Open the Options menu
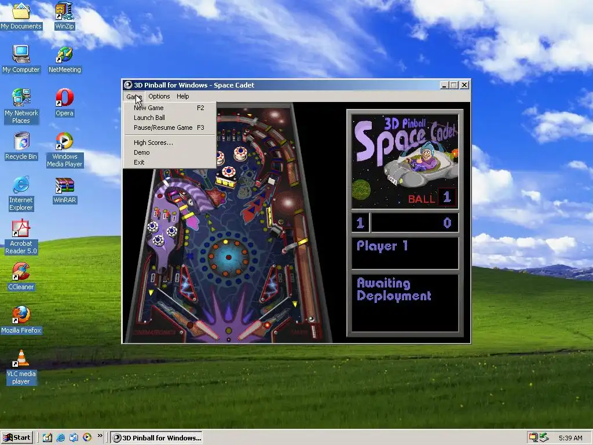This screenshot has width=593, height=445. tap(159, 97)
